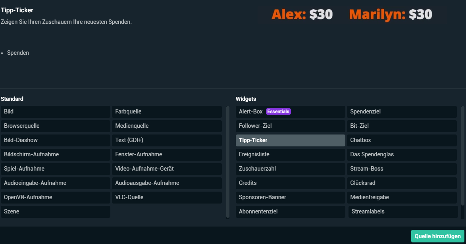Select the Chatbox widget
Viewport: 466px width, 244px height.
pyautogui.click(x=401, y=140)
